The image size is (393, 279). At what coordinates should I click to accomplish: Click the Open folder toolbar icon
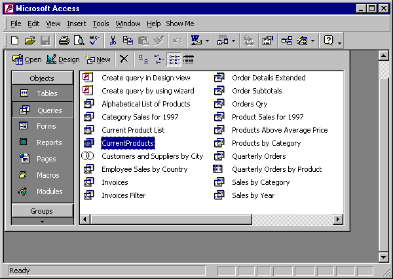(x=30, y=41)
